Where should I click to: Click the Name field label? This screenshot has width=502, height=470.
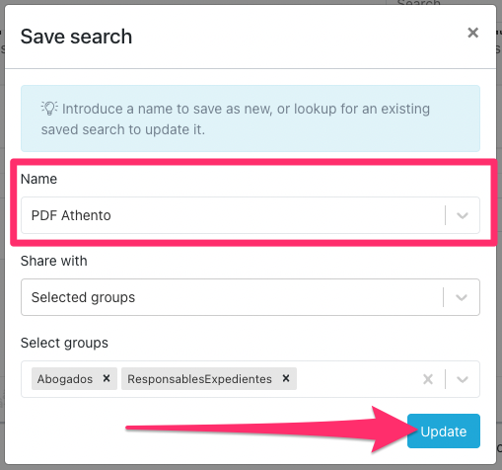pyautogui.click(x=38, y=179)
